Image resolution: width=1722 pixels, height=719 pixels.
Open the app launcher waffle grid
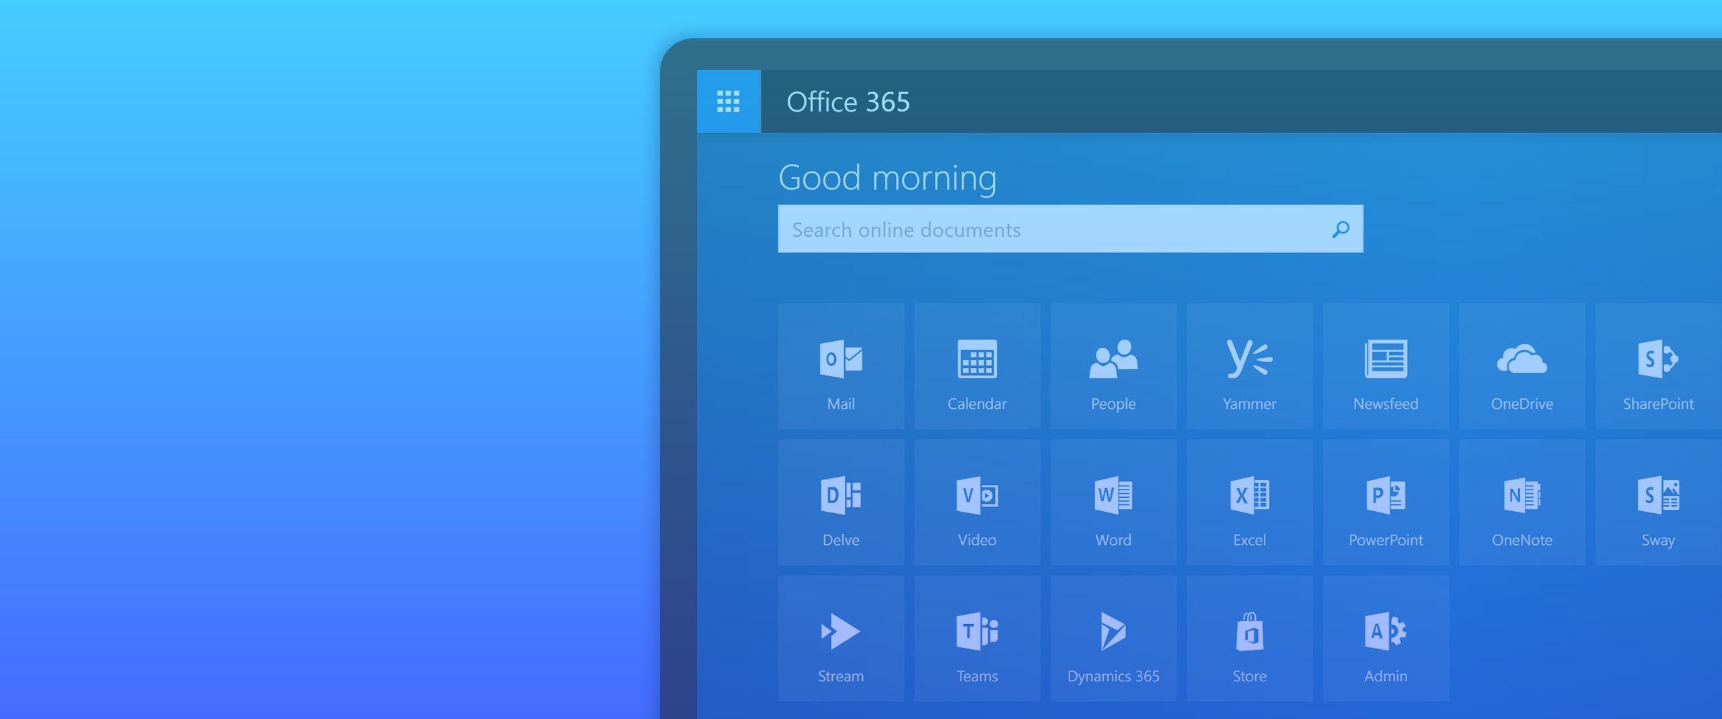[728, 102]
